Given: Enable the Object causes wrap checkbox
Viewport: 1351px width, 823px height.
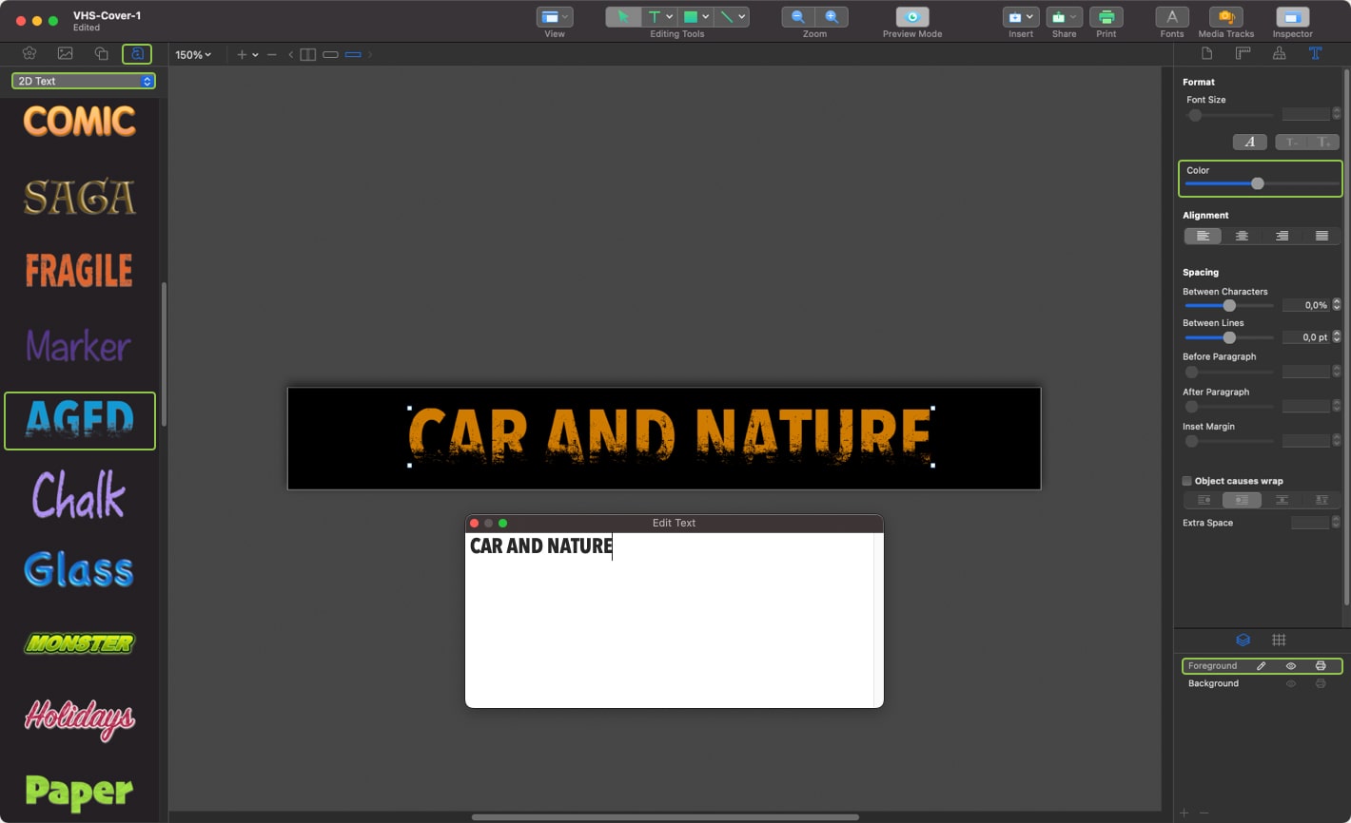Looking at the screenshot, I should point(1187,481).
